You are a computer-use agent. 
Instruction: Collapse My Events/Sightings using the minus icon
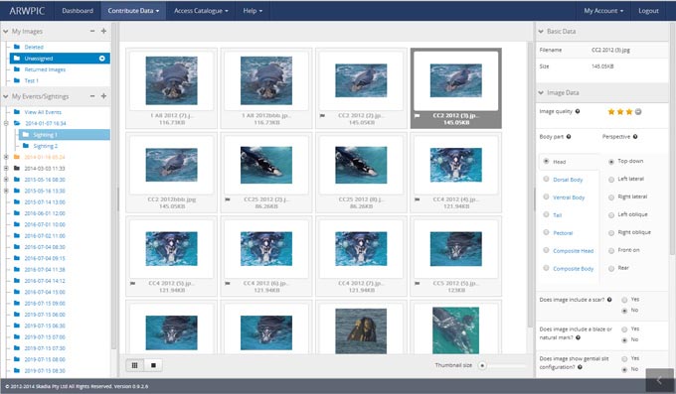pos(92,96)
